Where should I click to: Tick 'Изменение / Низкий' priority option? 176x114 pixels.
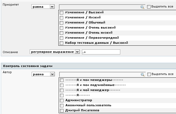(x=62, y=18)
